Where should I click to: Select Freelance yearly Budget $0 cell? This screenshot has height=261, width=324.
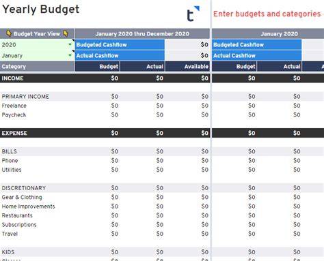coord(115,106)
